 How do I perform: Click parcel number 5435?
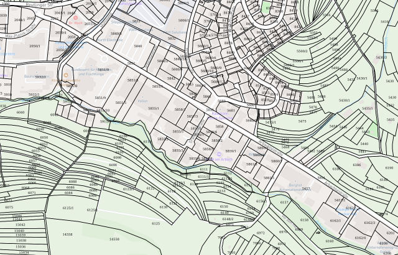click(x=391, y=119)
